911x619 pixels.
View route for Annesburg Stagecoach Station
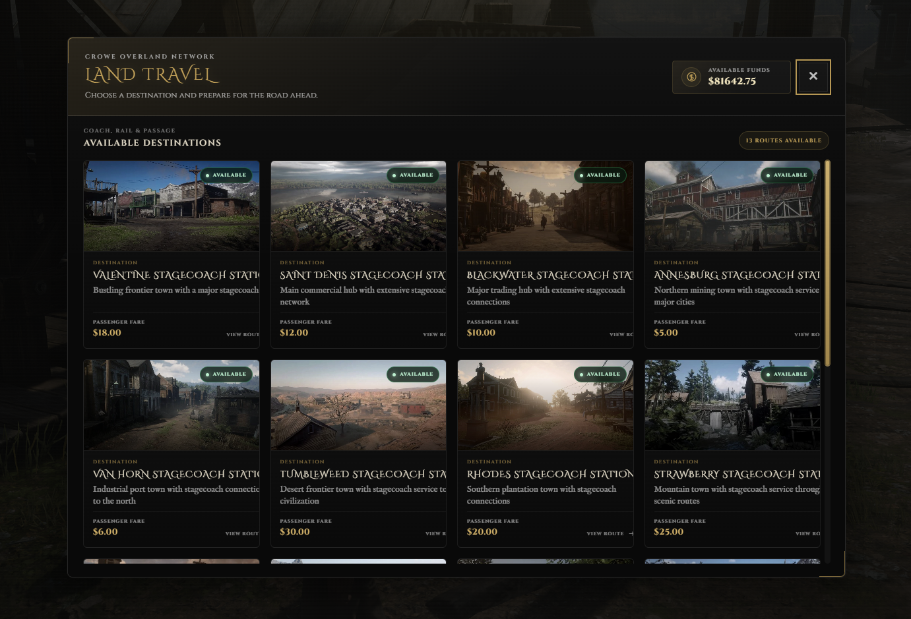pos(807,334)
